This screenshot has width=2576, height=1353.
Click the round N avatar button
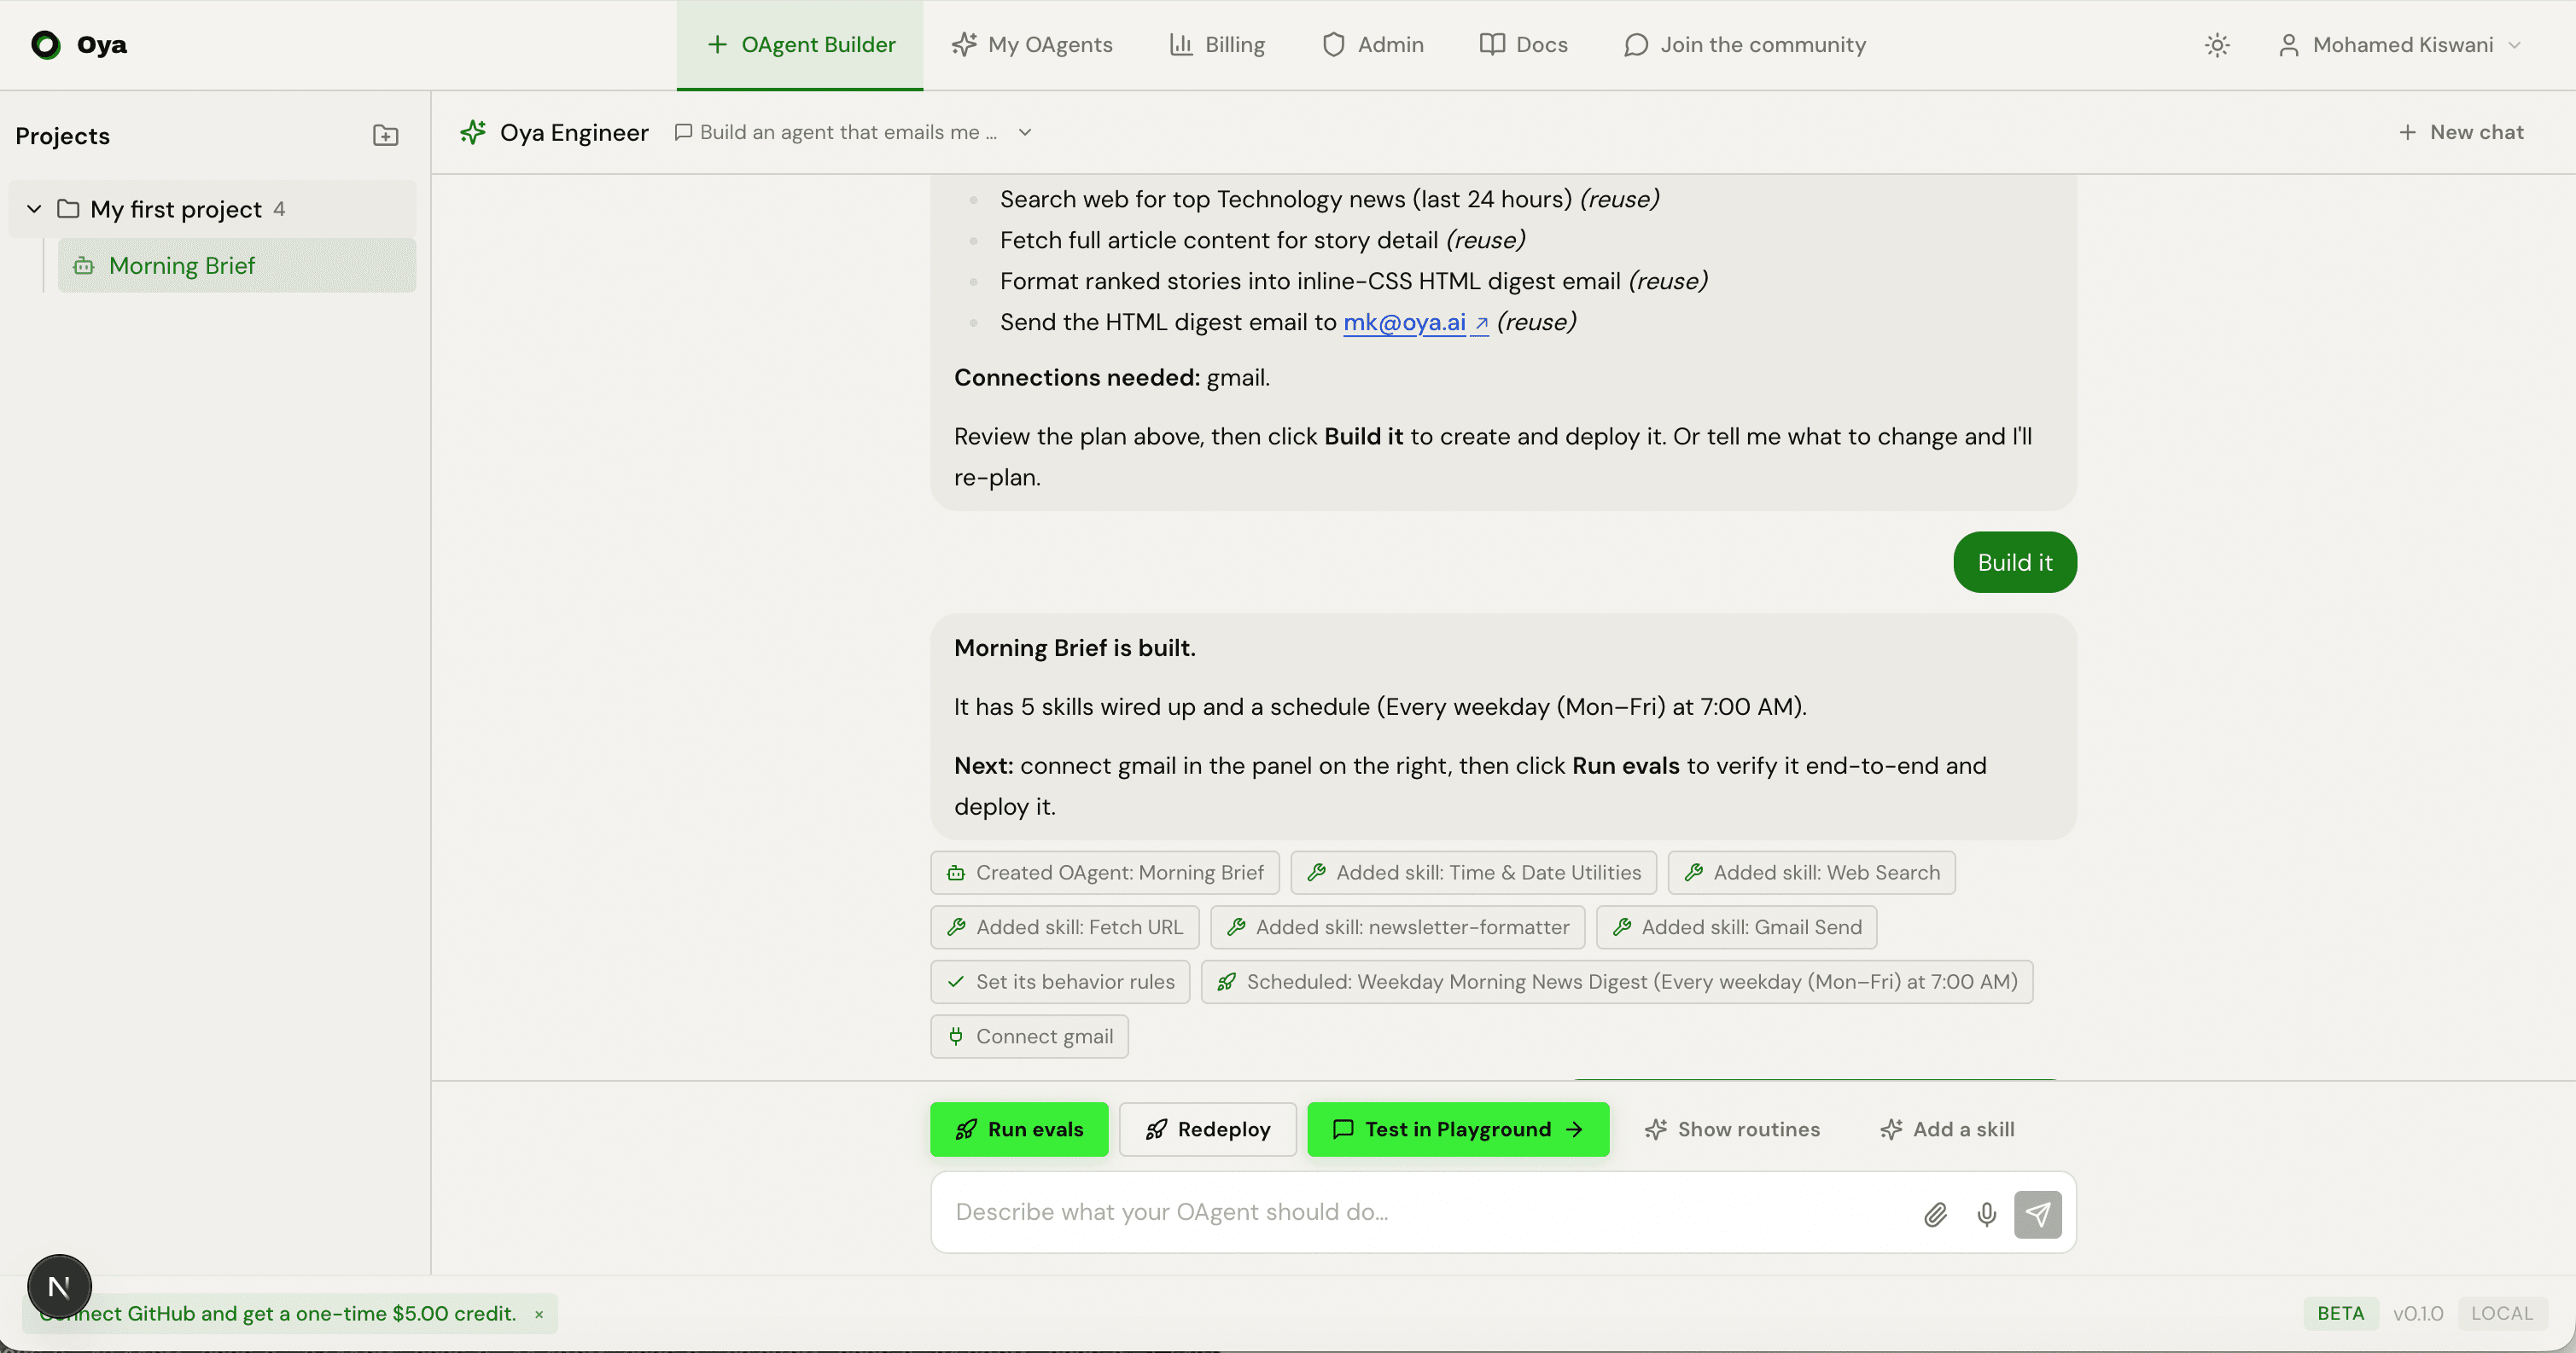point(59,1286)
